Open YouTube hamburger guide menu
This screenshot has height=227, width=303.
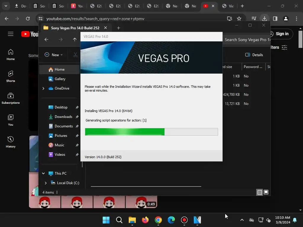(11, 34)
